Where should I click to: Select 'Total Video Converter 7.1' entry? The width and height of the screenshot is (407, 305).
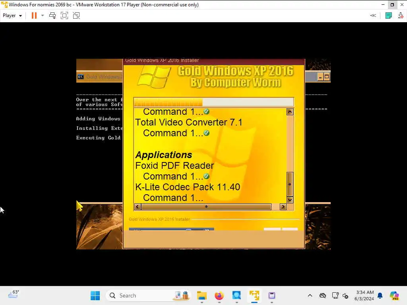point(189,122)
